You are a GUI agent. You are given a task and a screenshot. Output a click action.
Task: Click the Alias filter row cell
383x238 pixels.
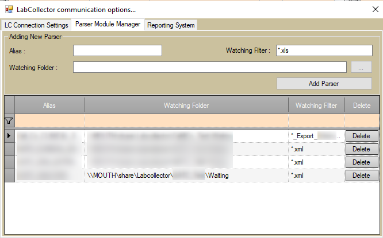point(50,121)
